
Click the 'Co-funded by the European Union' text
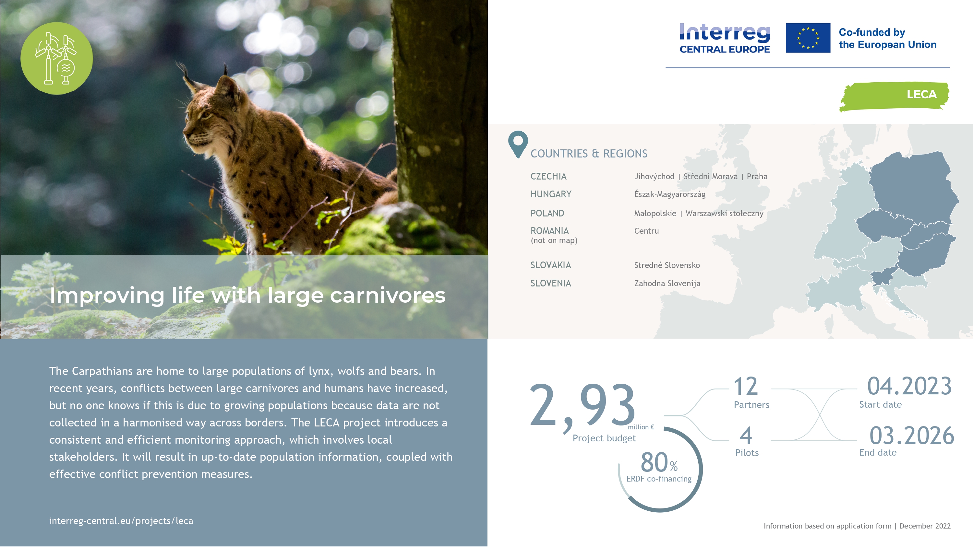[888, 38]
